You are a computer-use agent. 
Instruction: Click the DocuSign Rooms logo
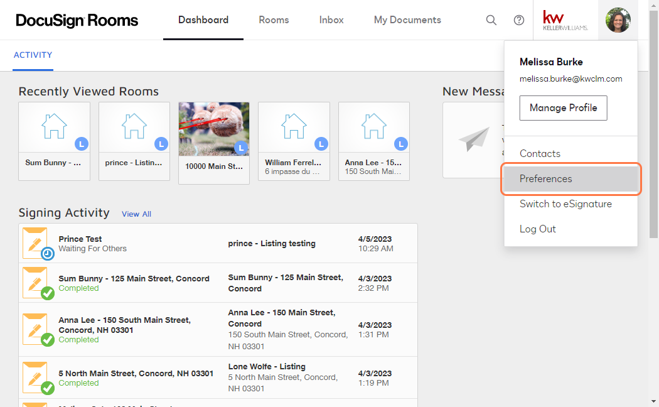tap(77, 20)
